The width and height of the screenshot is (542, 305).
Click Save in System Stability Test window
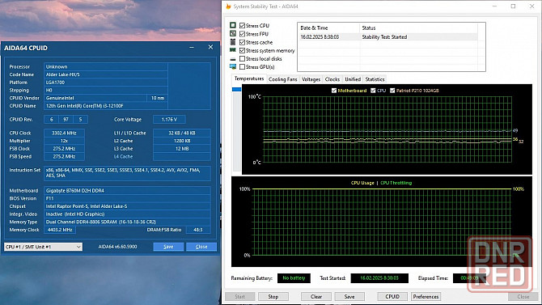(x=349, y=296)
